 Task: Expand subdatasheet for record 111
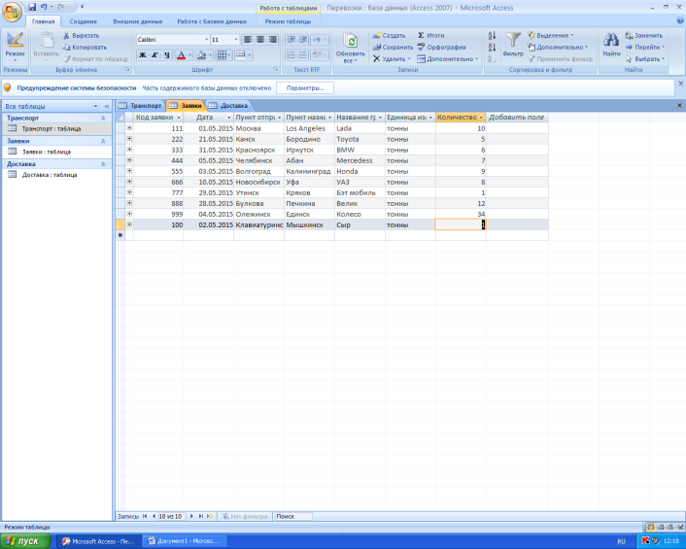(x=129, y=128)
